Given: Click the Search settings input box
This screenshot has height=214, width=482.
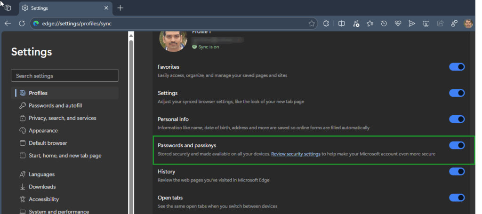Looking at the screenshot, I should [x=65, y=76].
